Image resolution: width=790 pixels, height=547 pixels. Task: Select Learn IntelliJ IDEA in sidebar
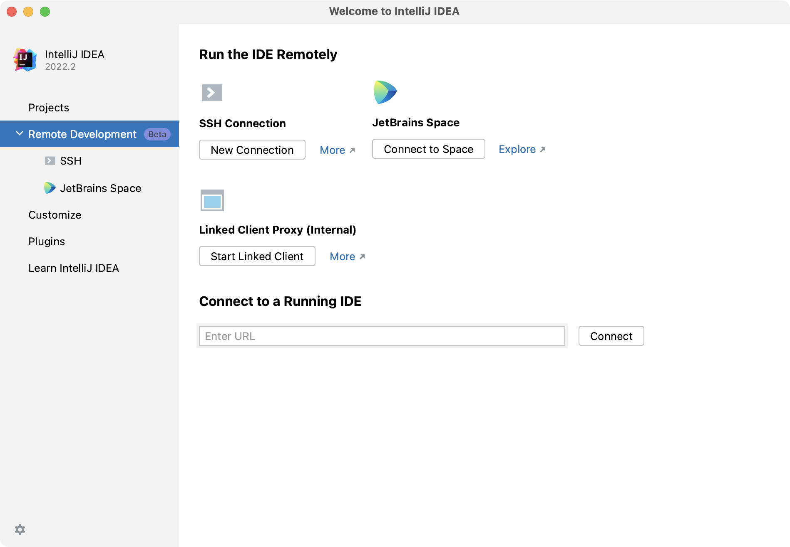click(x=74, y=268)
